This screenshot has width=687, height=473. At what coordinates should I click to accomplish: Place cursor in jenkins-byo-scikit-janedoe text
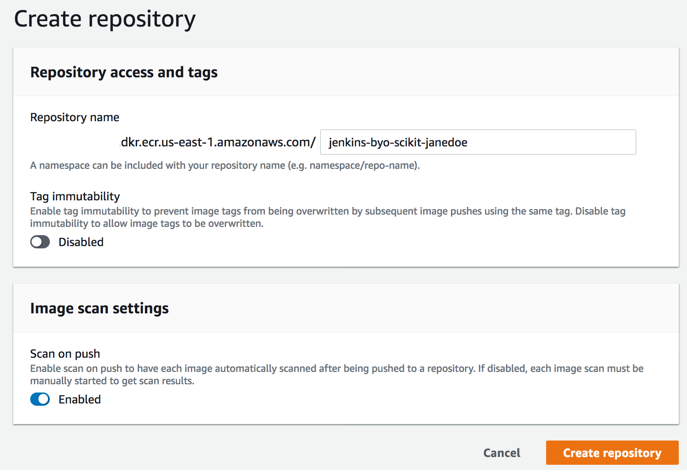coord(398,143)
